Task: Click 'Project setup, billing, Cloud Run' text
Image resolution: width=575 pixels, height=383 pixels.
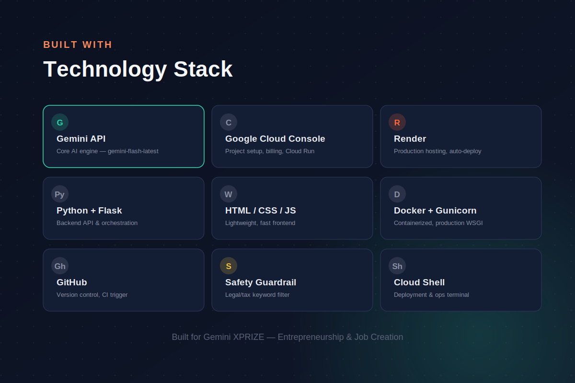Action: point(270,151)
